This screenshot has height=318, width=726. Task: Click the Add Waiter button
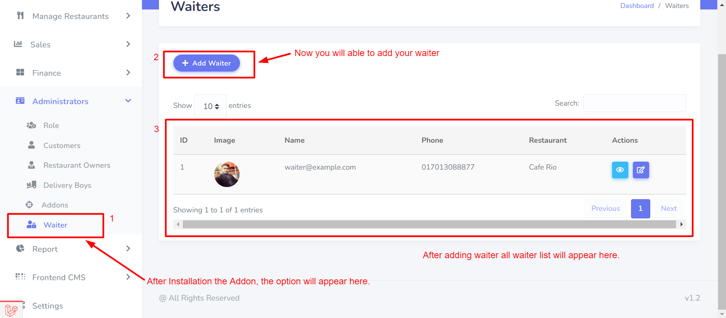point(207,63)
